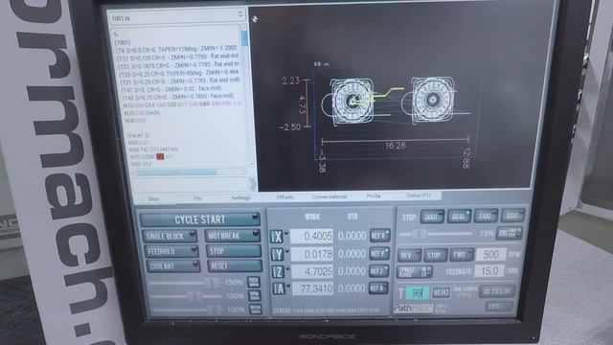Toggle COOLANT on or off
The height and width of the screenshot is (345, 613).
[172, 266]
